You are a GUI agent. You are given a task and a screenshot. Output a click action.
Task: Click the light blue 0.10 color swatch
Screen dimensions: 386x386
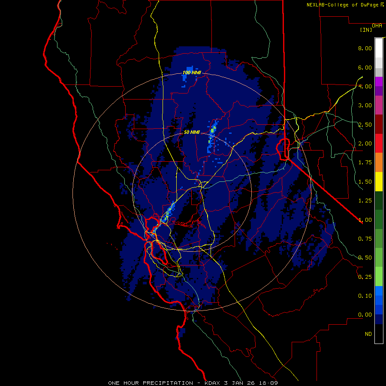pyautogui.click(x=379, y=291)
